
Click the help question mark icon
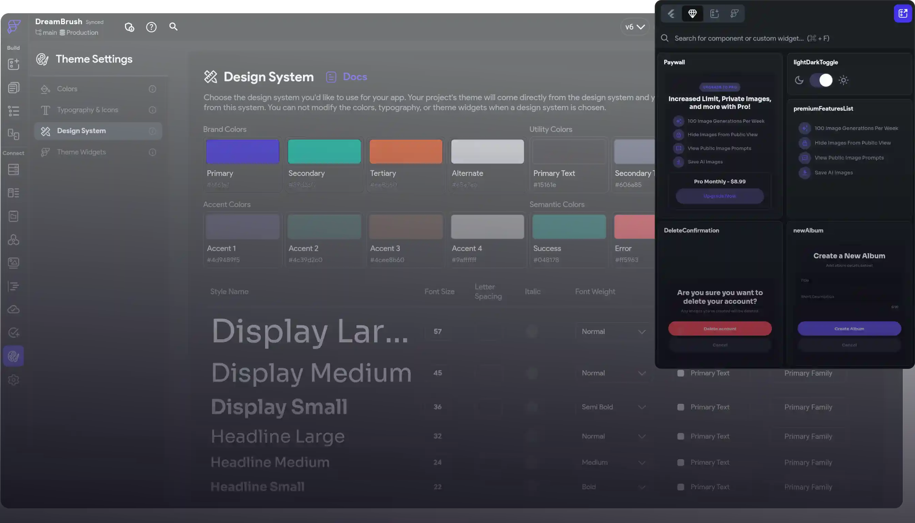151,27
